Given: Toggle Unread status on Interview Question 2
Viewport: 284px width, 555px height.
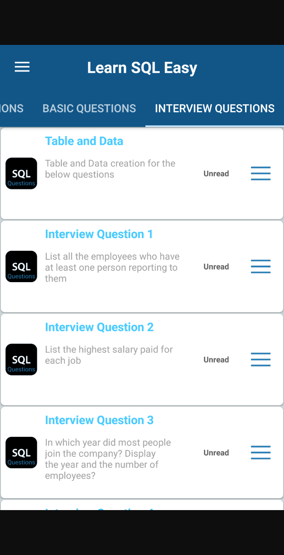Looking at the screenshot, I should click(216, 360).
